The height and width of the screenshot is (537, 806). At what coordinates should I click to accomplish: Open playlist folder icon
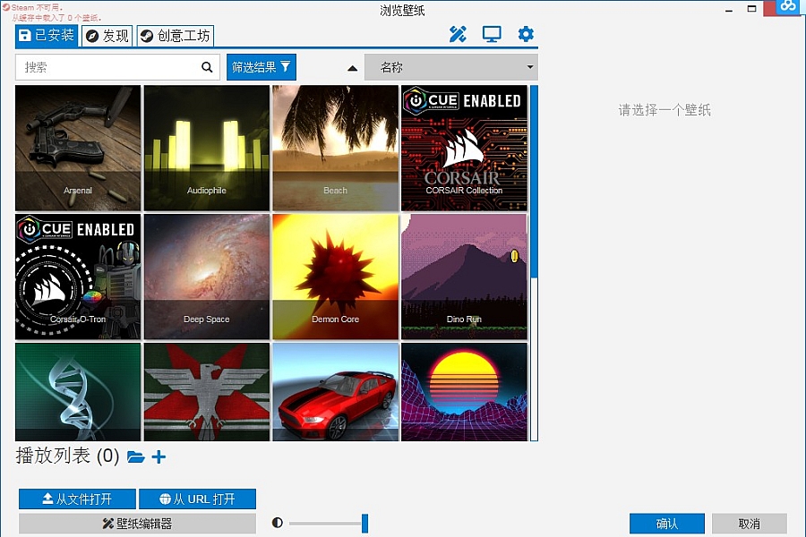(136, 456)
